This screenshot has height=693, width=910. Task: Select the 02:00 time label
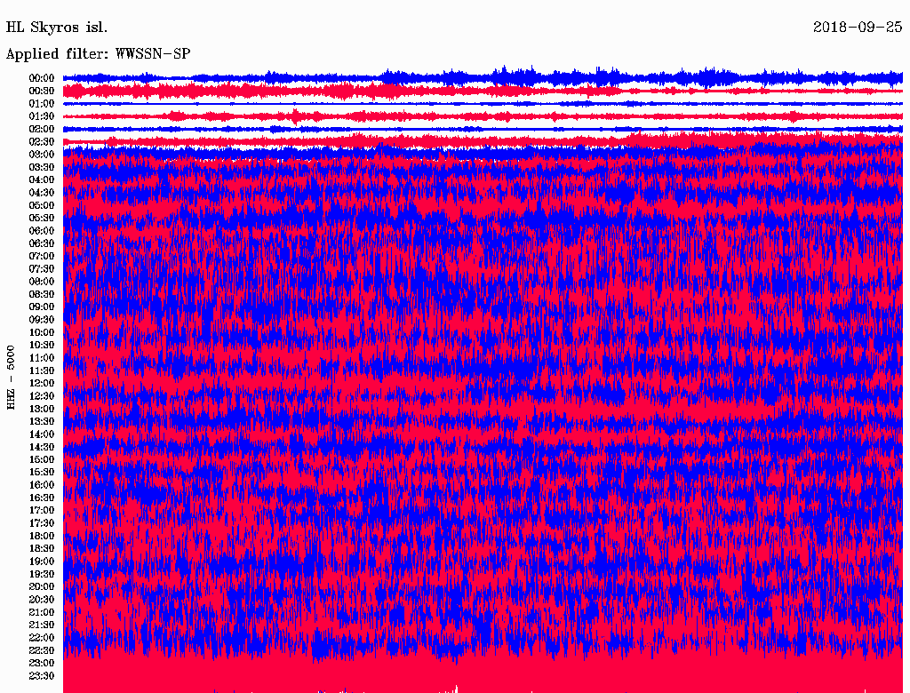[42, 129]
